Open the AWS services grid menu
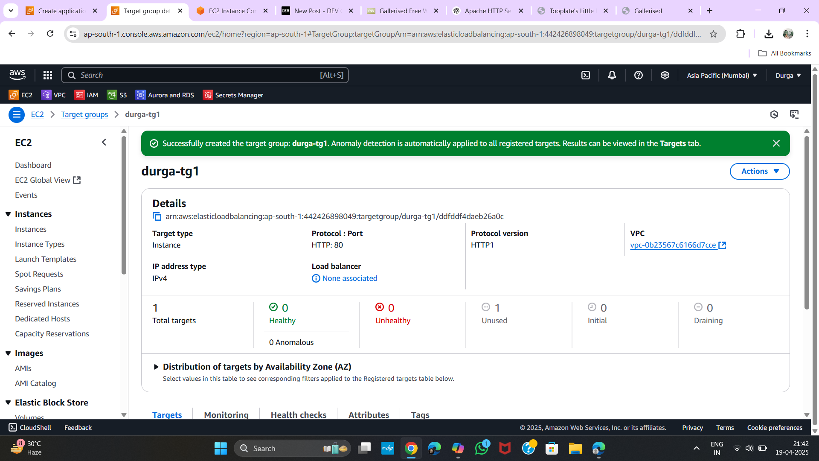This screenshot has width=819, height=461. pos(48,75)
